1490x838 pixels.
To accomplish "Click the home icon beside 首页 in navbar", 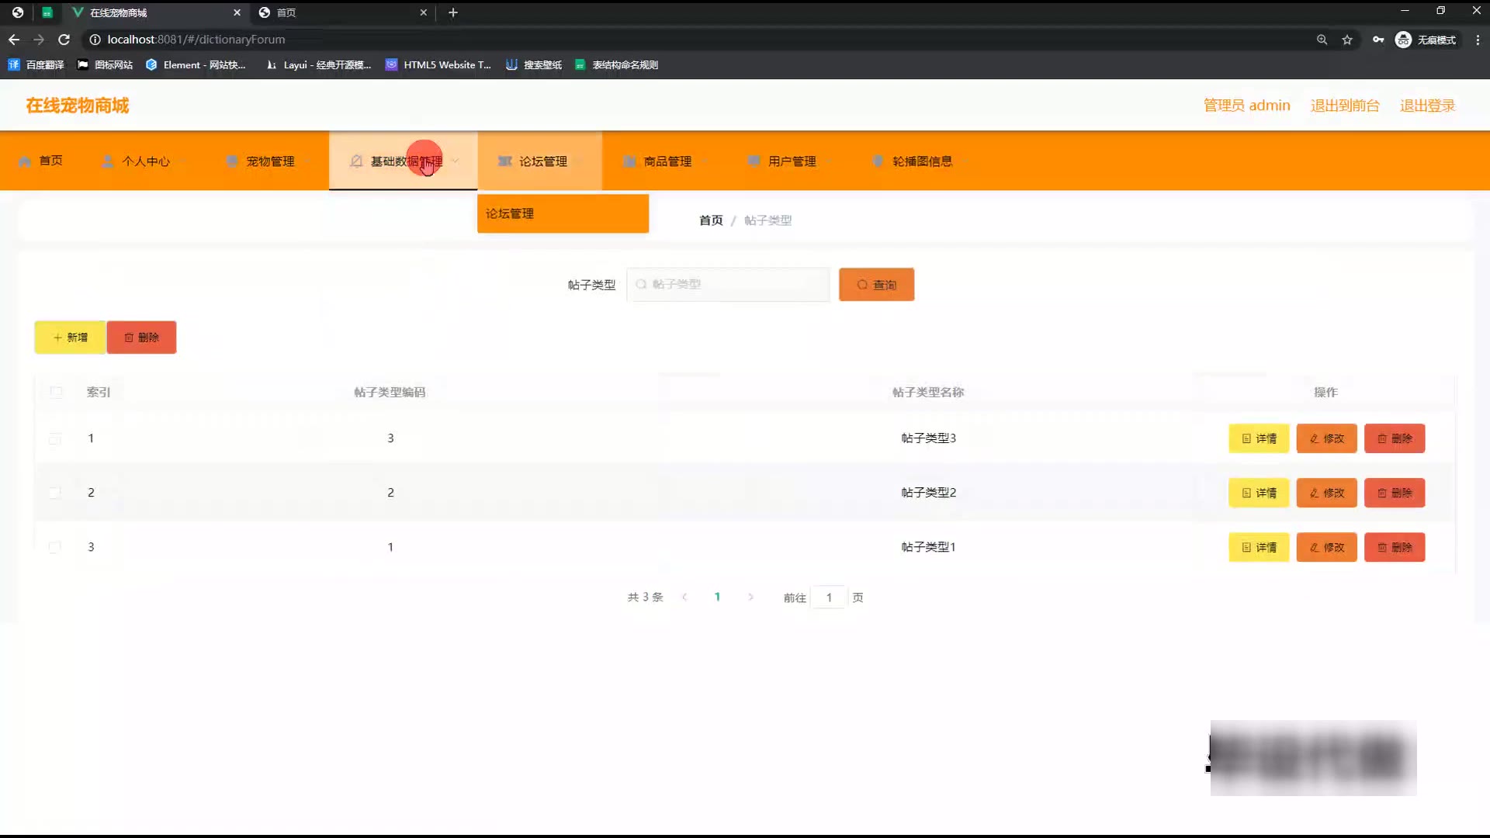I will 25,161.
